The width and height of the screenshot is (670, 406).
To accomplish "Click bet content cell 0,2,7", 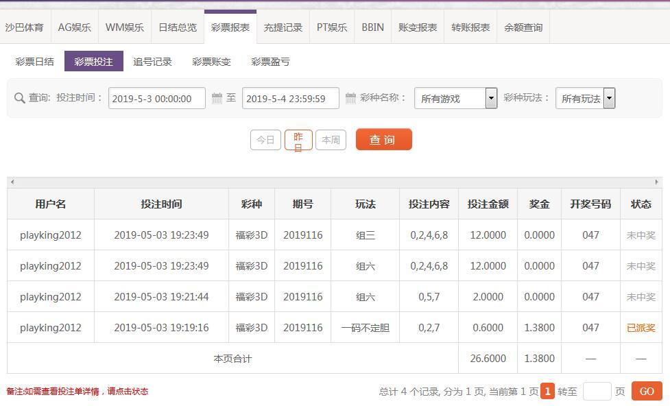I will pyautogui.click(x=429, y=328).
